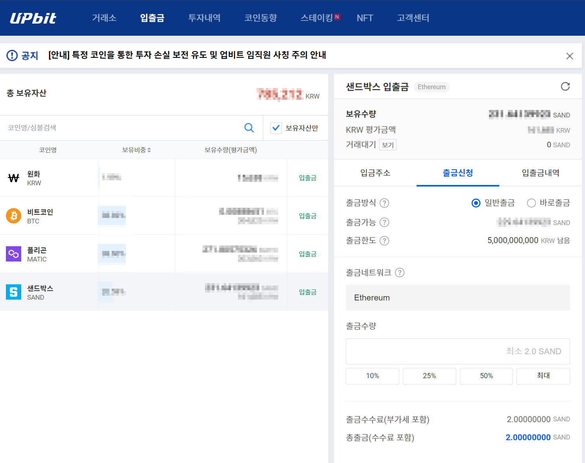Viewport: 585px width, 463px height.
Task: Click the Bitcoin coin icon
Action: pyautogui.click(x=13, y=216)
